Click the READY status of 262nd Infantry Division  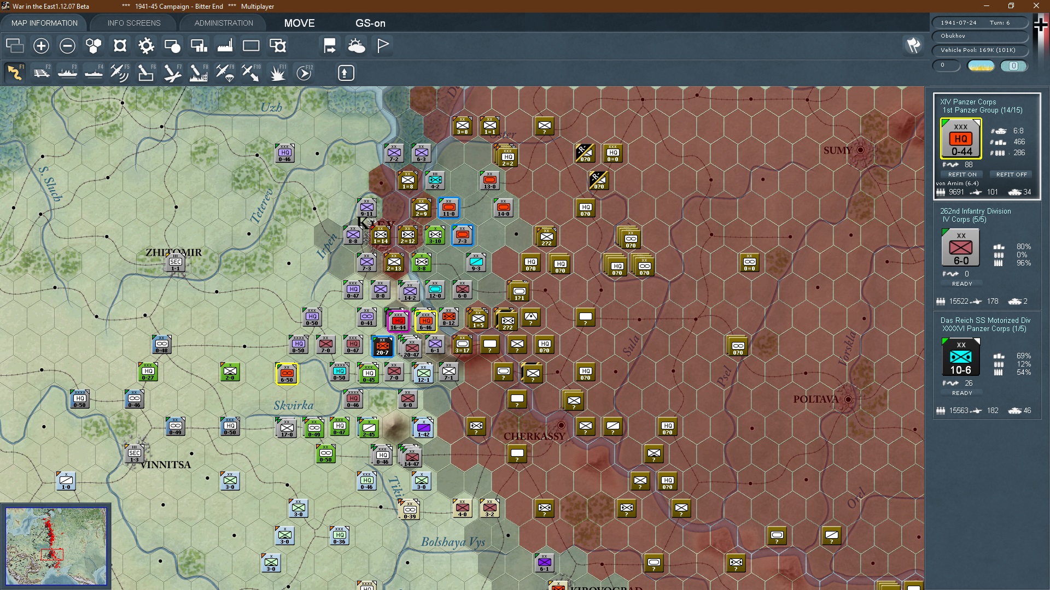[962, 284]
